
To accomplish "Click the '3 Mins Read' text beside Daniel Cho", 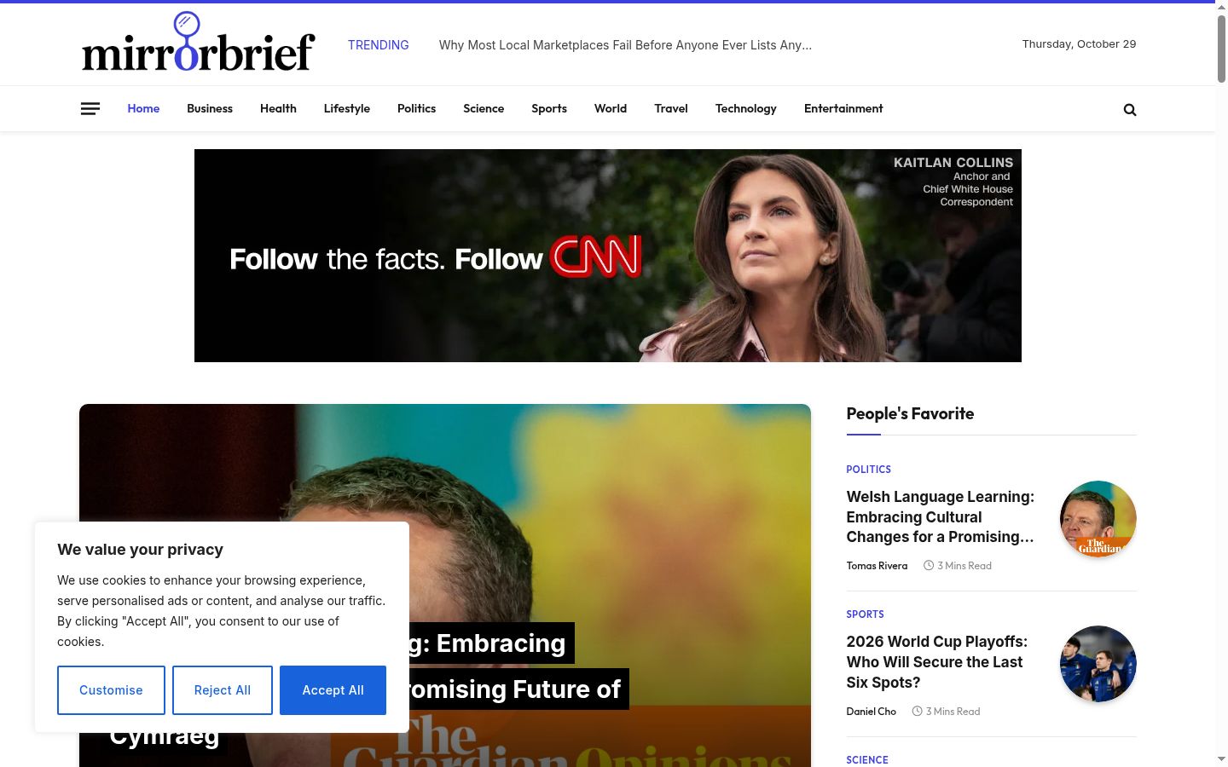I will pyautogui.click(x=953, y=712).
